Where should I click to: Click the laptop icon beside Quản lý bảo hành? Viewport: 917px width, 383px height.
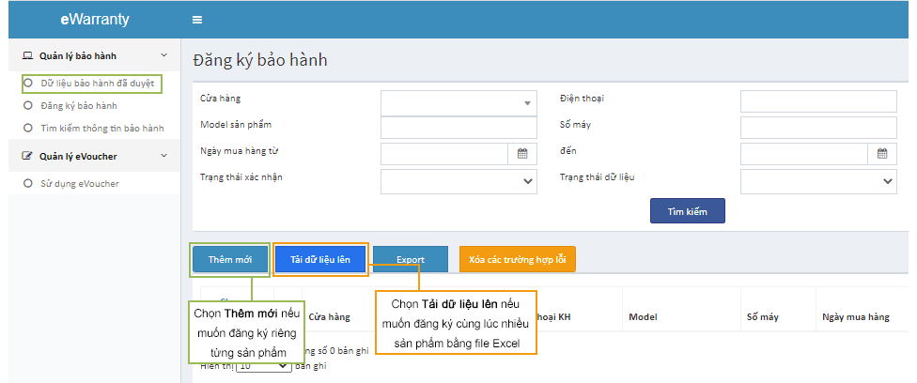tap(27, 56)
